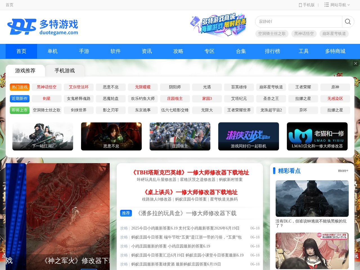Click the 崩坏星穹铁道 search suggestion tag
The image size is (360, 270).
[x=334, y=33]
